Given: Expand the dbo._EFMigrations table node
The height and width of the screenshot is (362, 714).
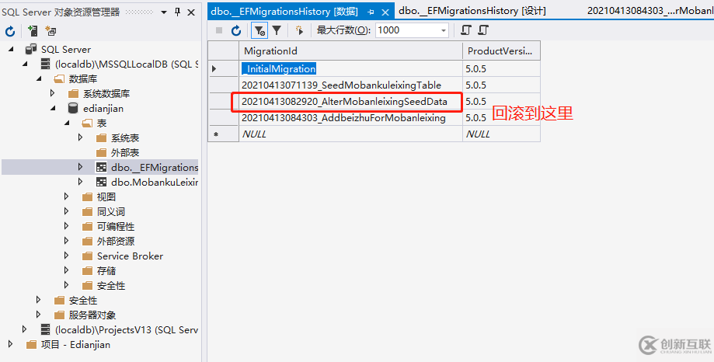Looking at the screenshot, I should coord(81,167).
